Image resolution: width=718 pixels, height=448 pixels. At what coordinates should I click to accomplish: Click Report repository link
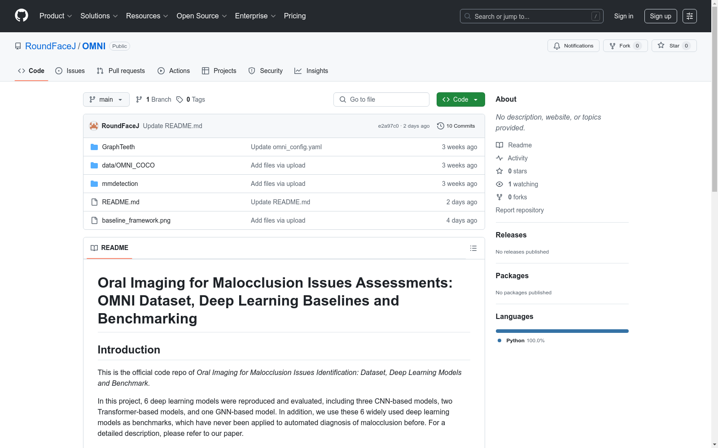[x=520, y=210]
